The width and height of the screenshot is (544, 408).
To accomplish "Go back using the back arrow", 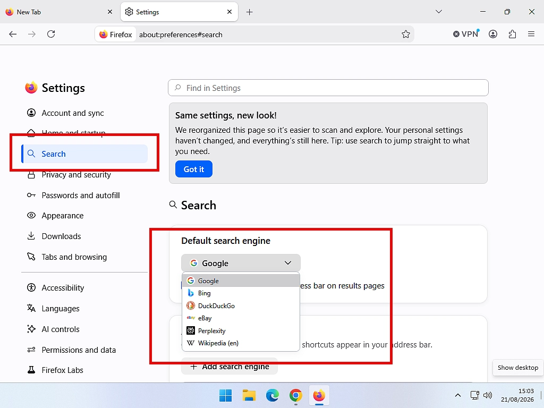I will (x=13, y=34).
